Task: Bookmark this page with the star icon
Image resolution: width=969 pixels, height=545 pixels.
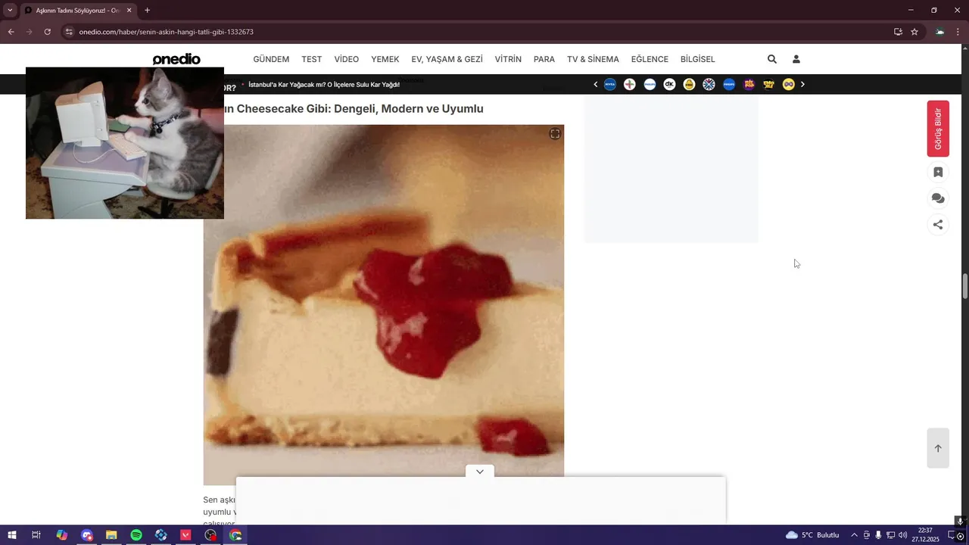Action: (914, 32)
